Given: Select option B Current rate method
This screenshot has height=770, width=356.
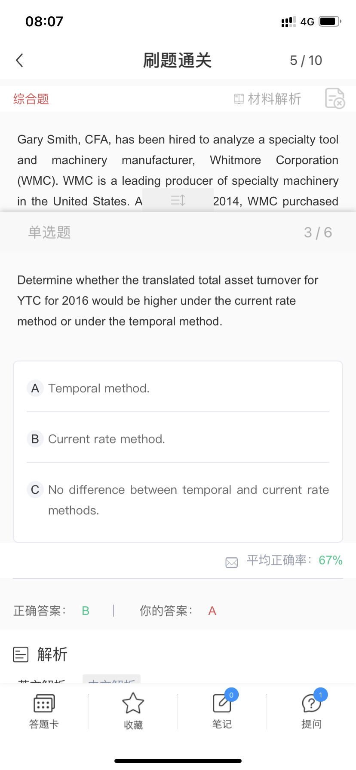Looking at the screenshot, I should (x=107, y=439).
